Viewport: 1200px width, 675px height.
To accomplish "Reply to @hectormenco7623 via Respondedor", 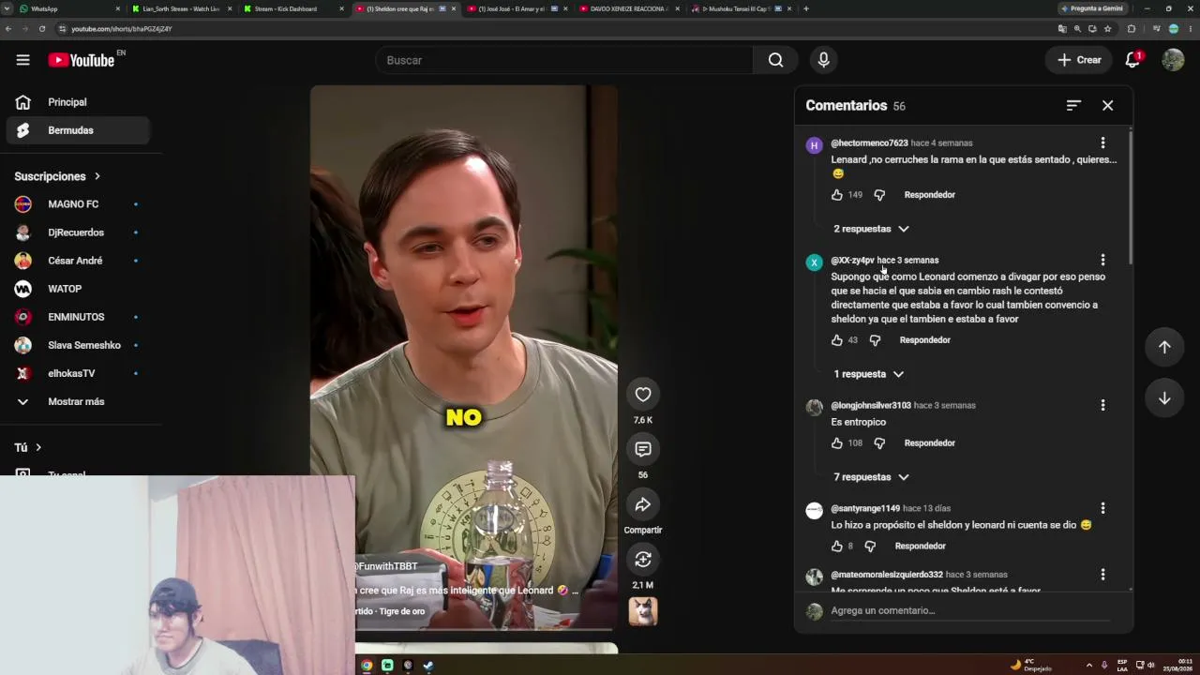I will [929, 195].
